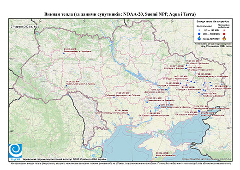Click the Nikopol ferroalloy plant marker
Viewport: 240px width, 170px height.
[x=159, y=105]
